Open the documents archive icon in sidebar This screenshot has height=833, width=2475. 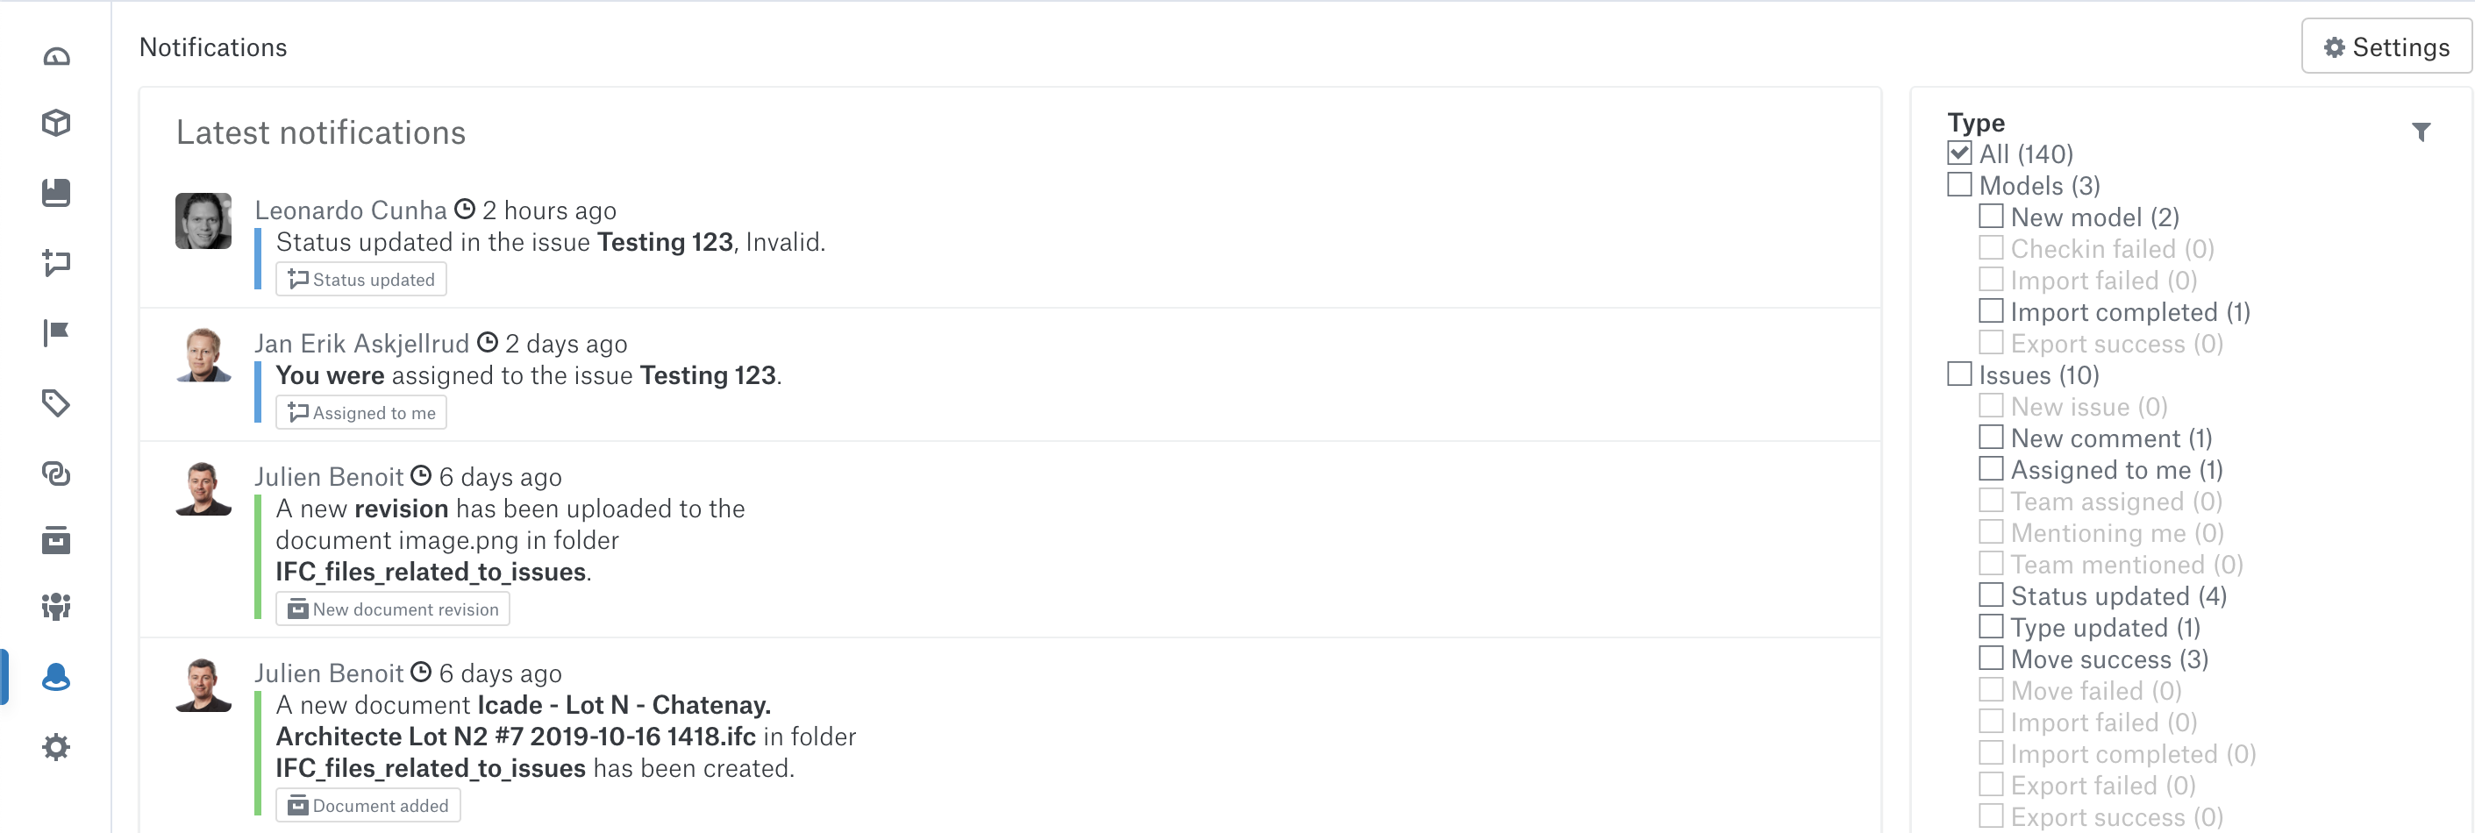(57, 541)
